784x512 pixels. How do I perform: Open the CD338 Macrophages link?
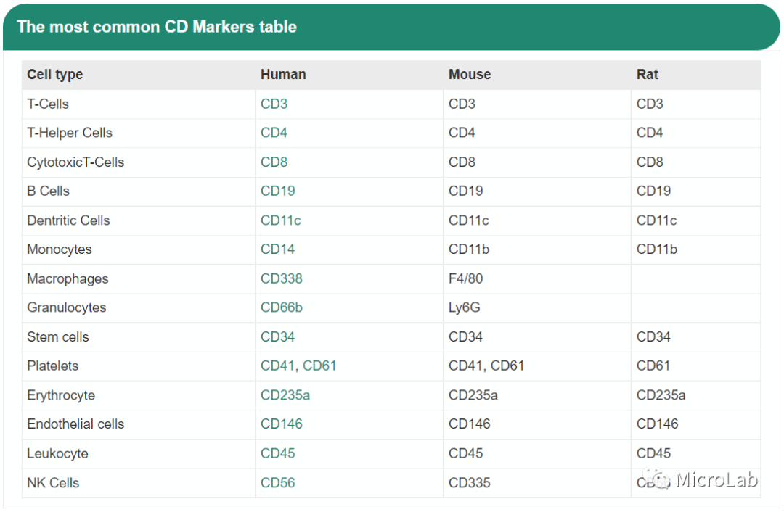[x=282, y=278]
